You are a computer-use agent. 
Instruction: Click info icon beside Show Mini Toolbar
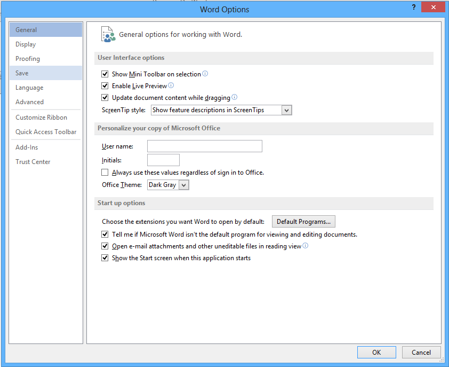click(x=205, y=74)
